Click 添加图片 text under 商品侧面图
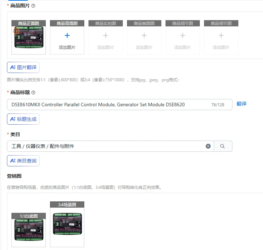 pos(144,48)
